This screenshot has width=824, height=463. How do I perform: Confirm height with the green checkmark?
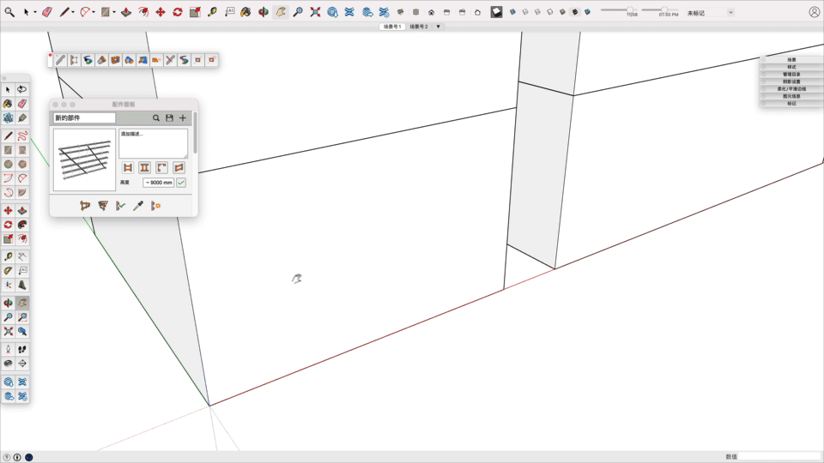pyautogui.click(x=181, y=183)
